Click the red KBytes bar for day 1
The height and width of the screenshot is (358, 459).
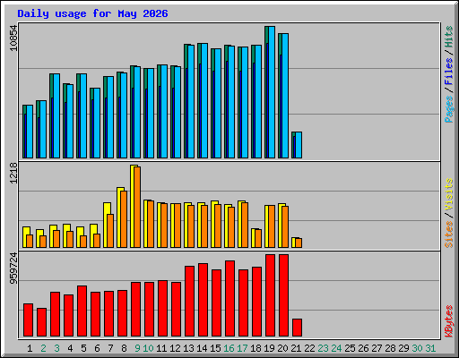(28, 320)
